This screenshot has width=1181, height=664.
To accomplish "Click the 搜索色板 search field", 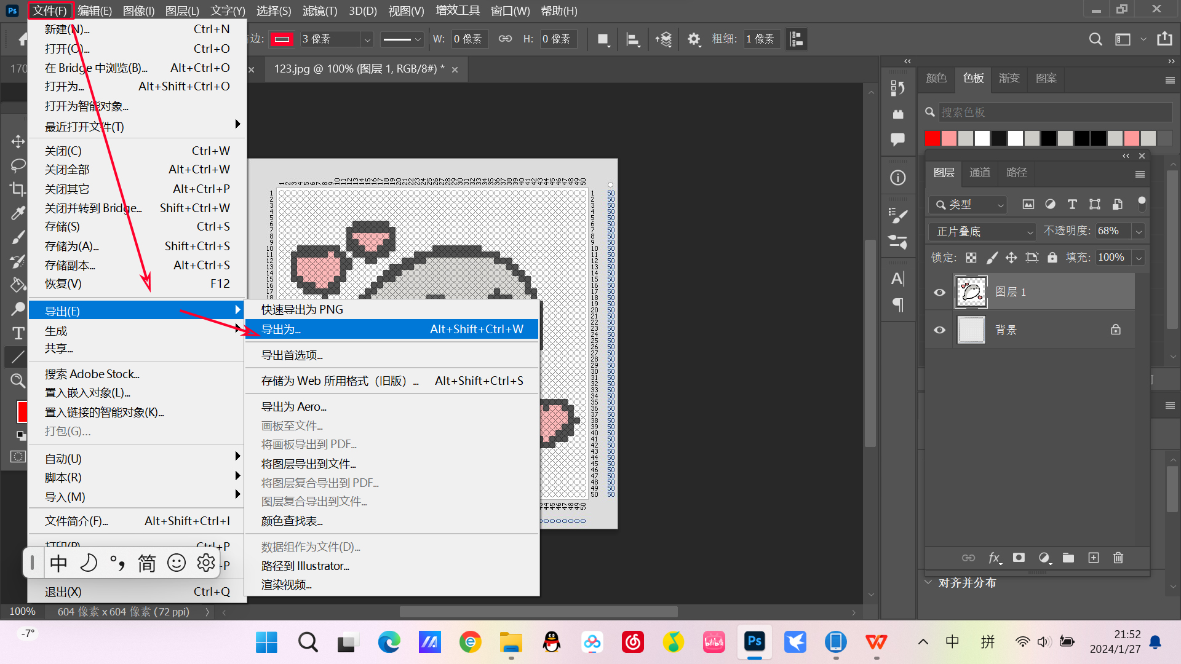I will point(1055,112).
